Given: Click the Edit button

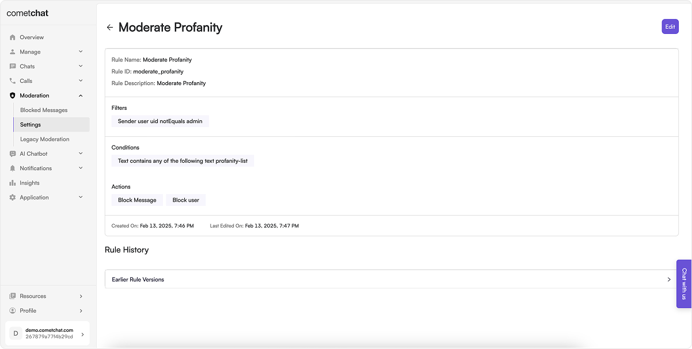Looking at the screenshot, I should pyautogui.click(x=670, y=26).
